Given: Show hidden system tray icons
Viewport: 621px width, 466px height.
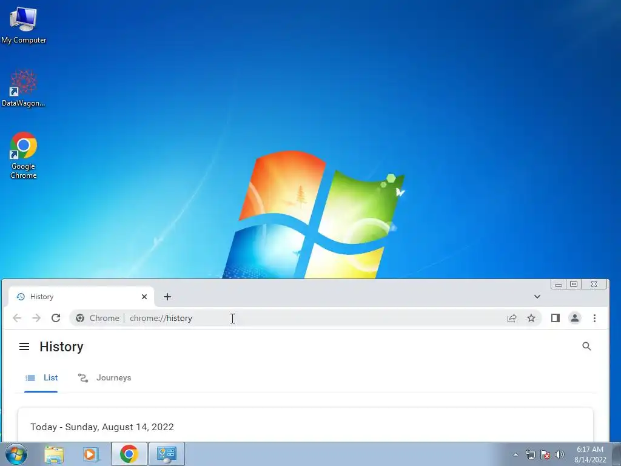Looking at the screenshot, I should coord(515,454).
